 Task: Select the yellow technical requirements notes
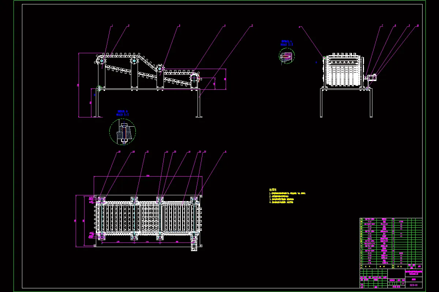(287, 196)
